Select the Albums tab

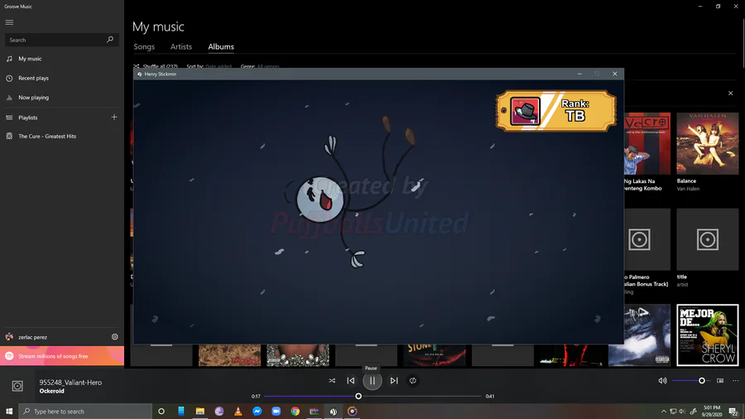221,46
